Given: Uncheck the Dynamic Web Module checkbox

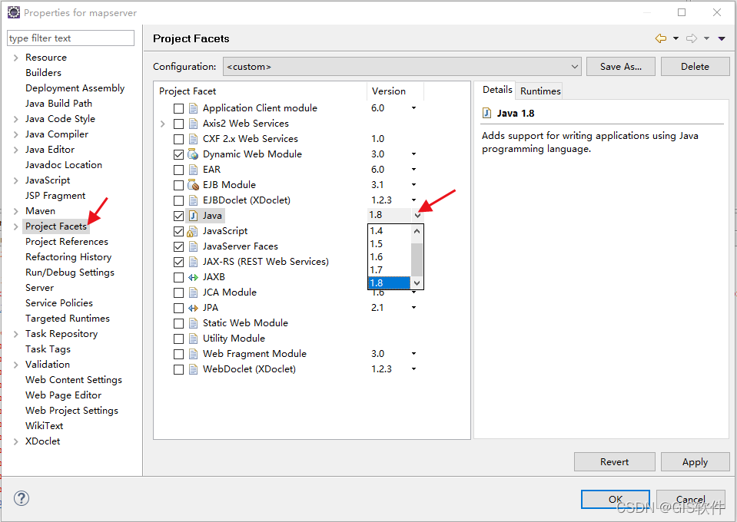Looking at the screenshot, I should click(x=178, y=154).
